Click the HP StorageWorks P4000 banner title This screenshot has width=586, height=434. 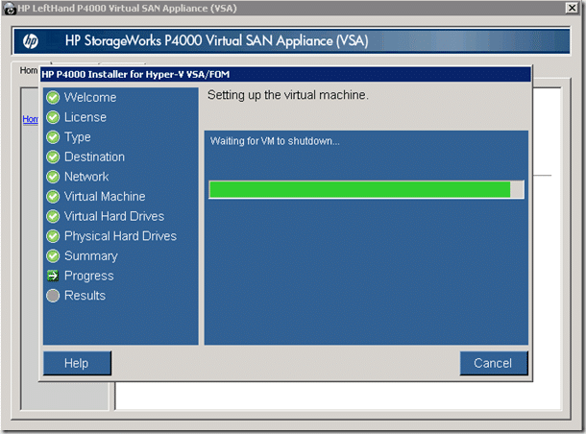pos(217,41)
